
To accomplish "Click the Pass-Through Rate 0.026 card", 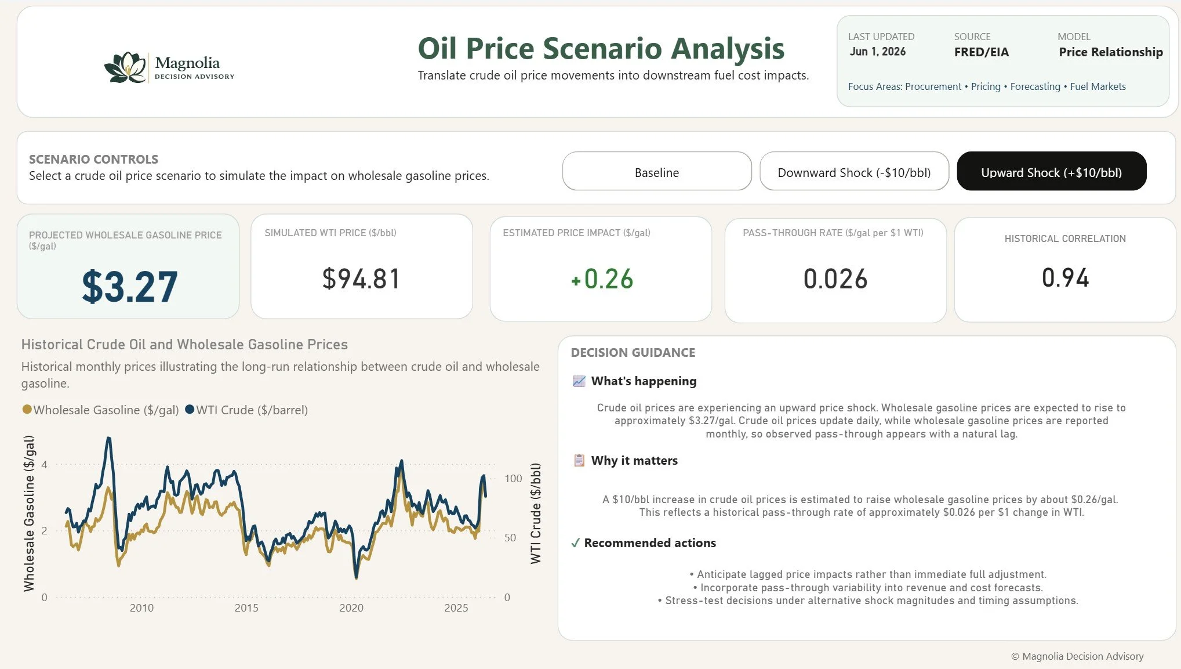I will pyautogui.click(x=835, y=270).
